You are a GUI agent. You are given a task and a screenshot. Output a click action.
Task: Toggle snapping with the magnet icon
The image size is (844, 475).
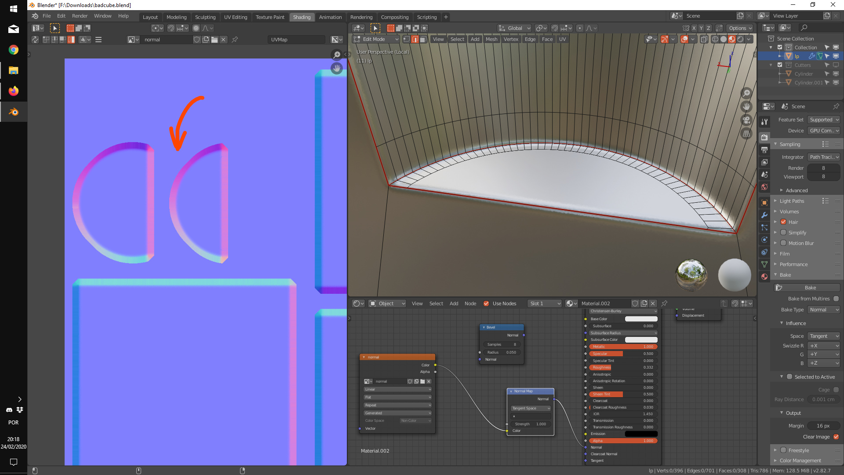[x=555, y=28]
